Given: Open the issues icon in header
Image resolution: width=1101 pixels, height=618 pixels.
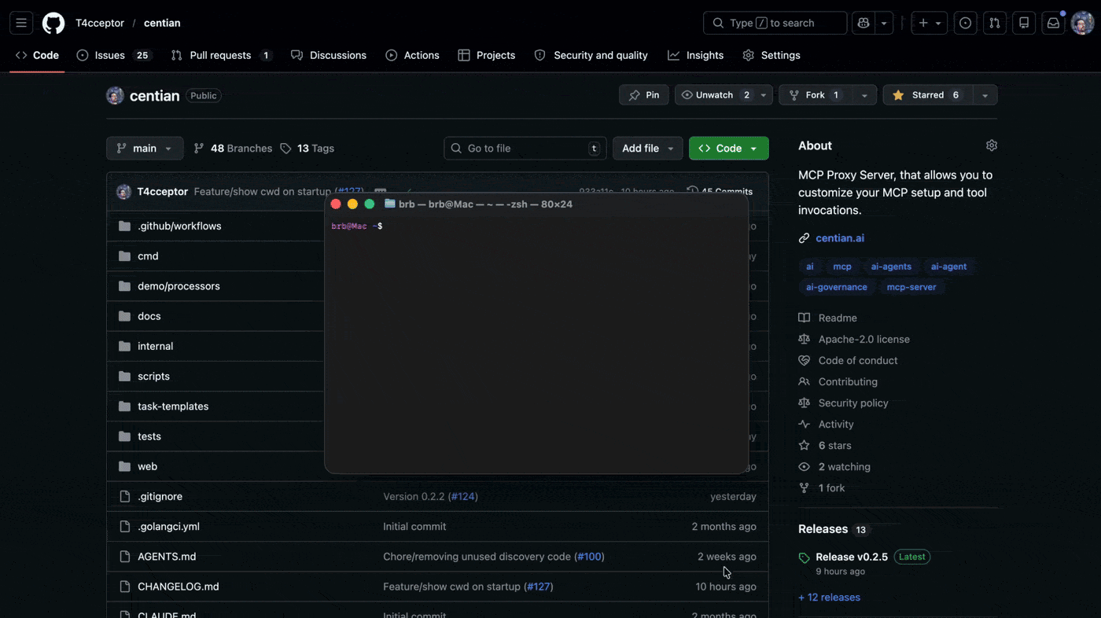Looking at the screenshot, I should click(x=966, y=23).
